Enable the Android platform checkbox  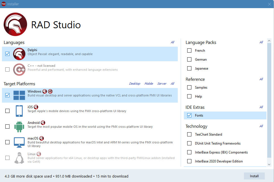pos(7,126)
